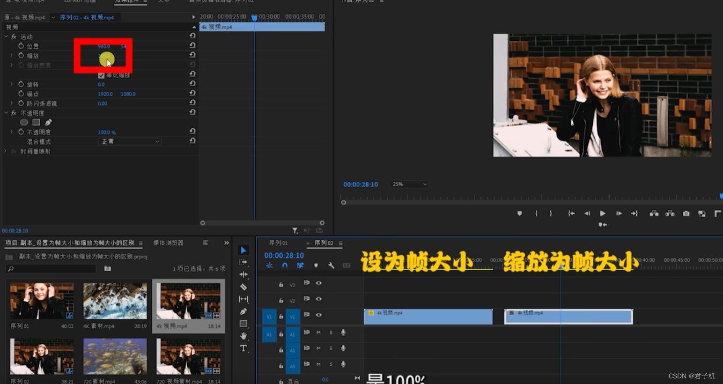Collapse the 不透明度 effect group
Image resolution: width=723 pixels, height=384 pixels.
6,113
